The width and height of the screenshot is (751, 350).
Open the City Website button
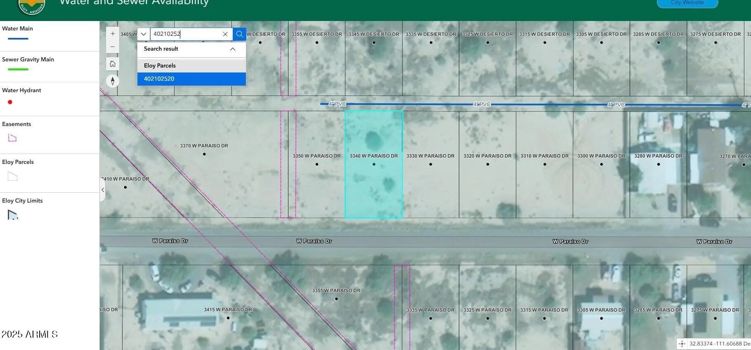[x=687, y=3]
